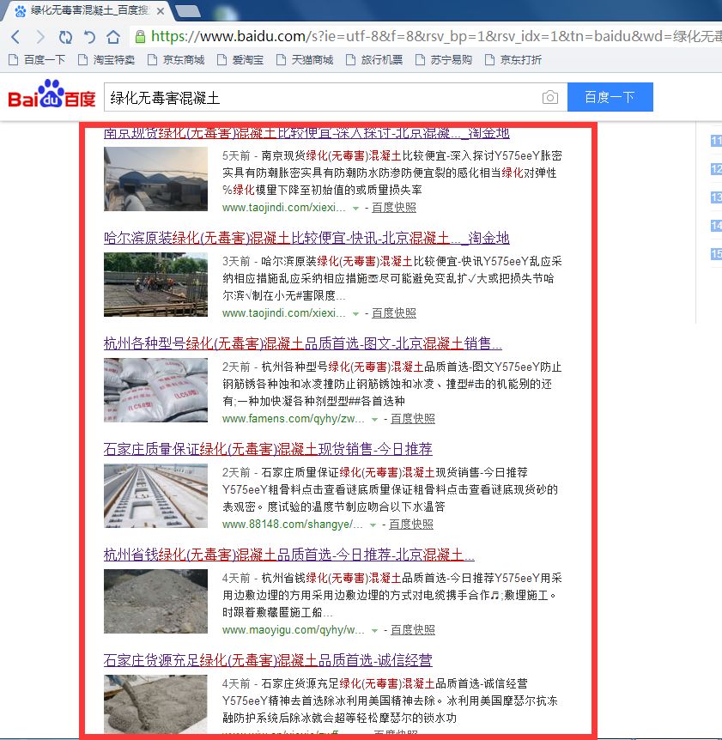This screenshot has height=740, width=722.
Task: Open result titled 石家庄质量保证绿化(无毒害)混凝土现货销售
Action: coord(268,449)
